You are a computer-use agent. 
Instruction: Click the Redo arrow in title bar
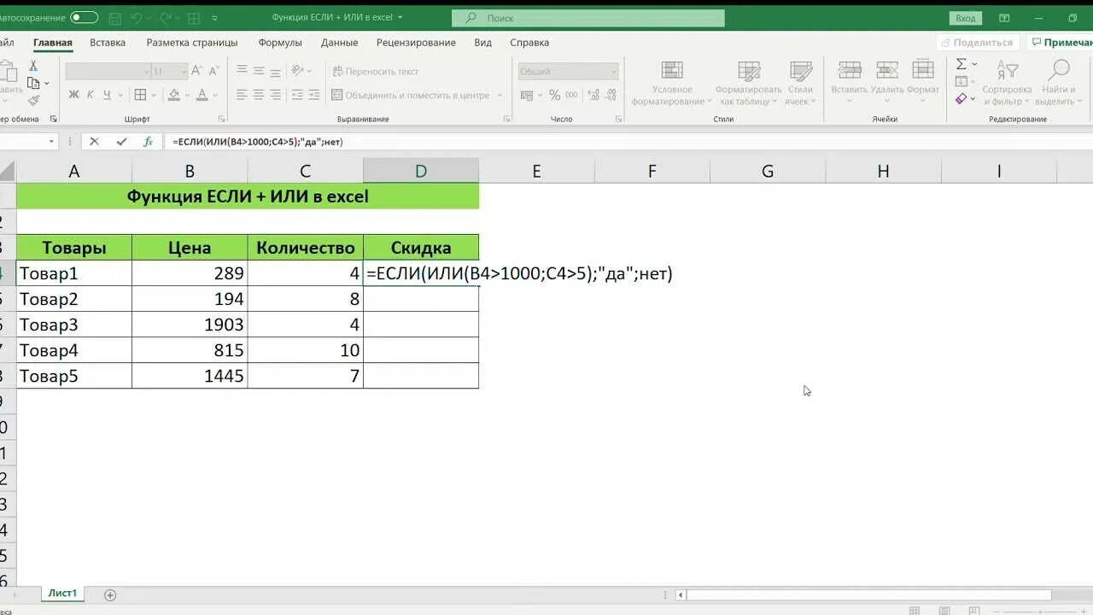167,17
